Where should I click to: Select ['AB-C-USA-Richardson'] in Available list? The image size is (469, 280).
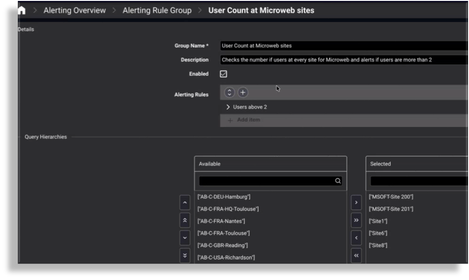coord(226,258)
